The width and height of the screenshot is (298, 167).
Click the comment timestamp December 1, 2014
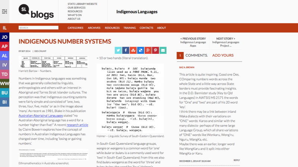pos(195,161)
